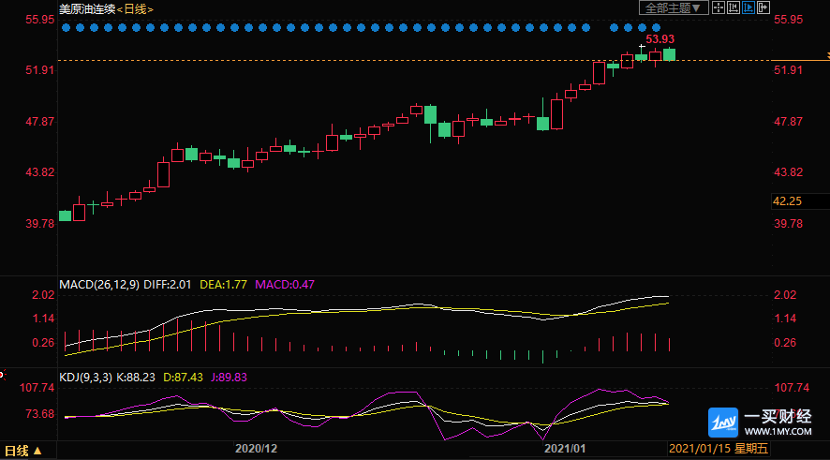Click the 2021/01/15 星期五 date readout
Screen dimensions: 830x460
(719, 449)
